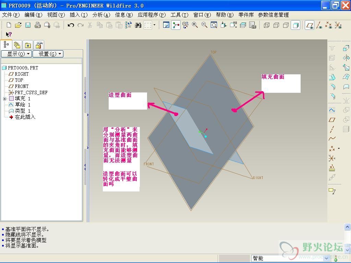Screen dimensions: 351x263
Task: Select the Datum Plane tool
Action: tap(332, 120)
